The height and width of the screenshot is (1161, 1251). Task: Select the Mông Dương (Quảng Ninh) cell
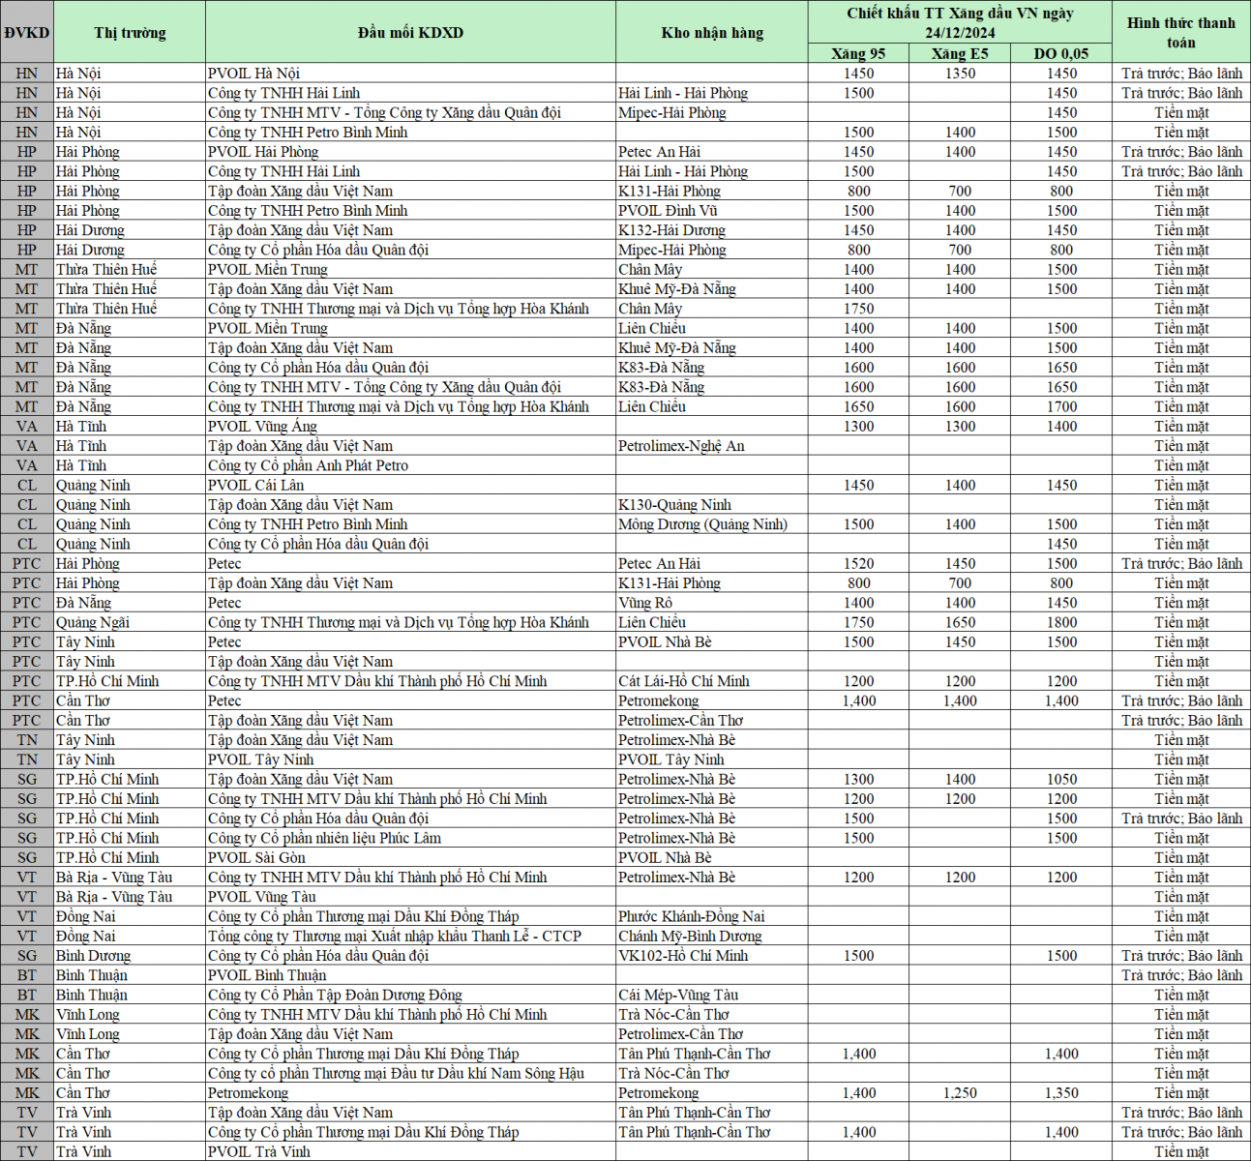tap(712, 524)
